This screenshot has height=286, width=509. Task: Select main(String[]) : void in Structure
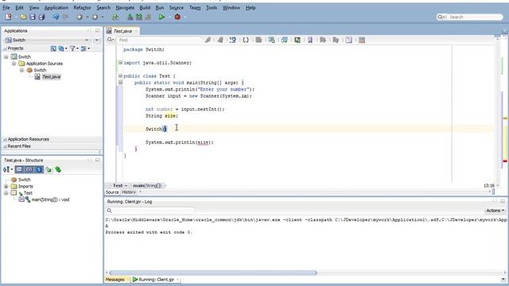[x=50, y=199]
